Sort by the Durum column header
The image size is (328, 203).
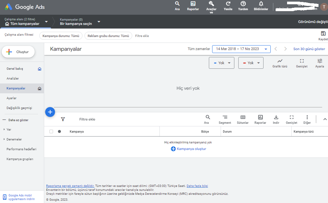227,132
